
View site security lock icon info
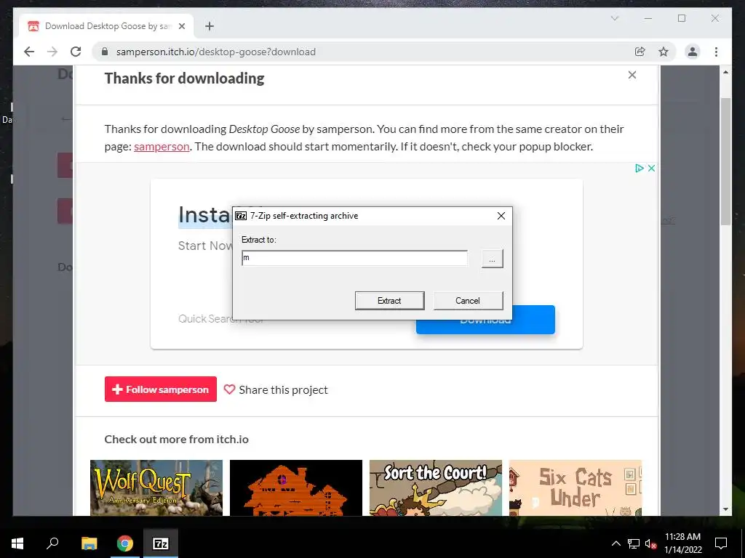pos(105,52)
